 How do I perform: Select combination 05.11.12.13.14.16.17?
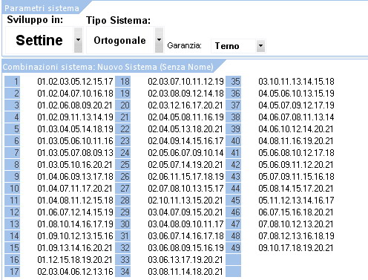click(296, 201)
